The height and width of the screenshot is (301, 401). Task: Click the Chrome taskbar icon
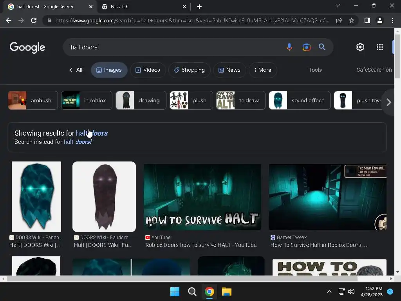[210, 292]
